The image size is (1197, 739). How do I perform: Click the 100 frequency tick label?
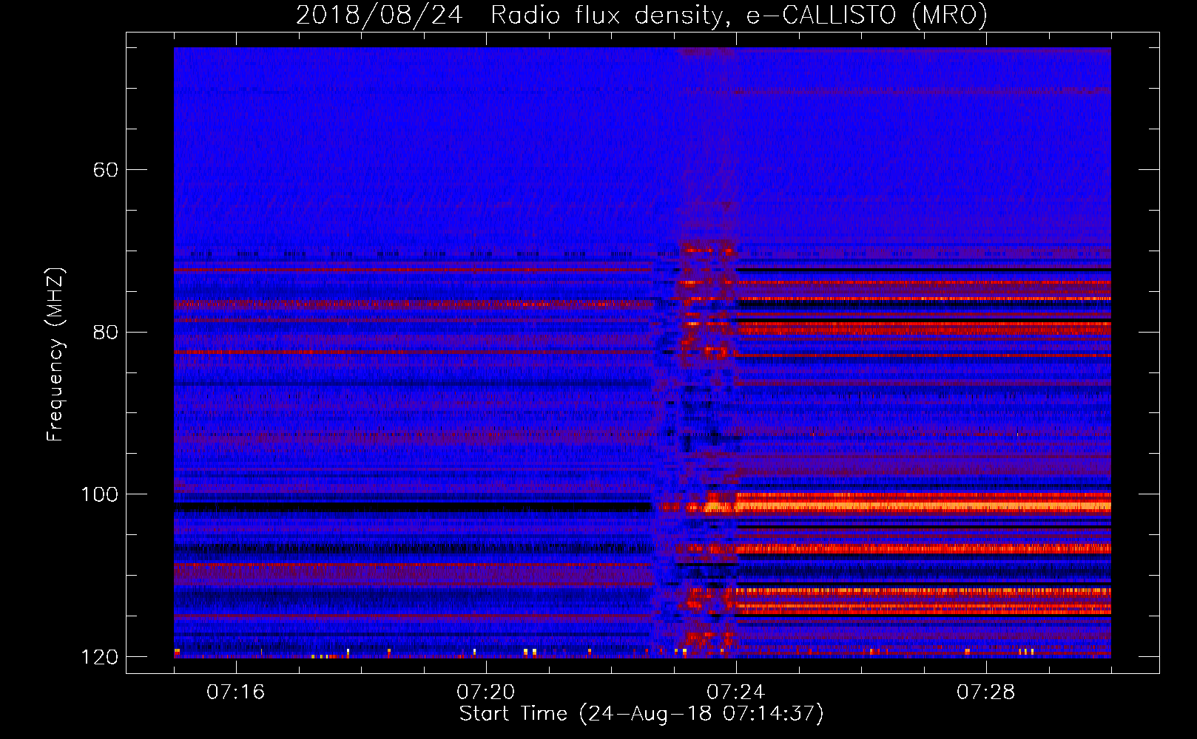(99, 494)
